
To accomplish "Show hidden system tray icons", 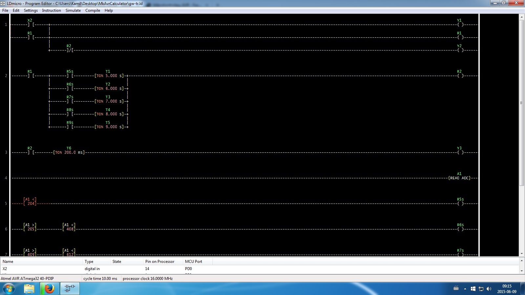I will [465, 289].
